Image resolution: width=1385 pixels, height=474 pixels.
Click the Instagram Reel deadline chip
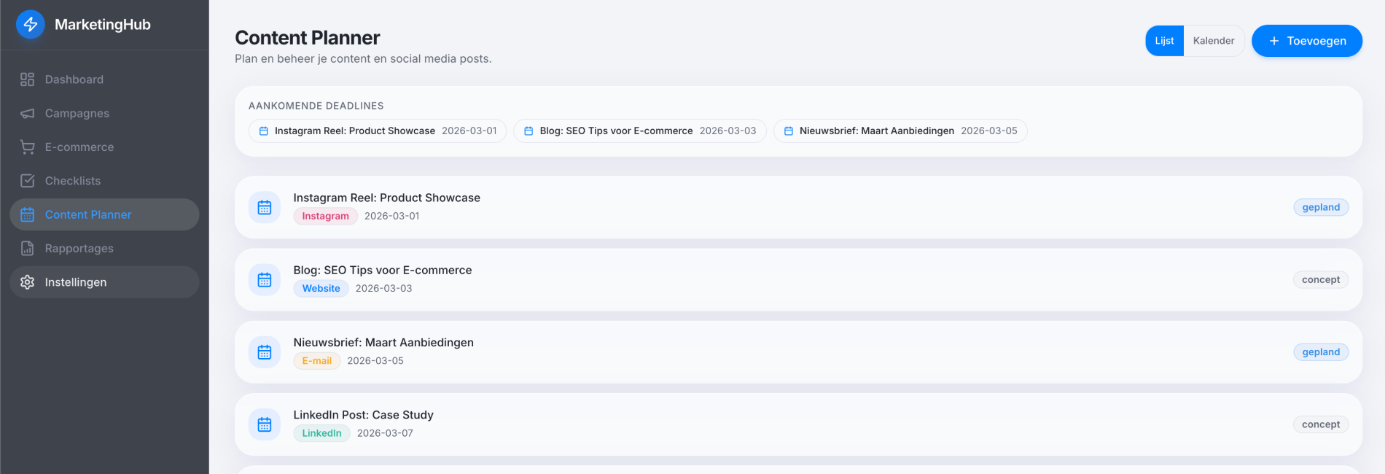tap(378, 131)
